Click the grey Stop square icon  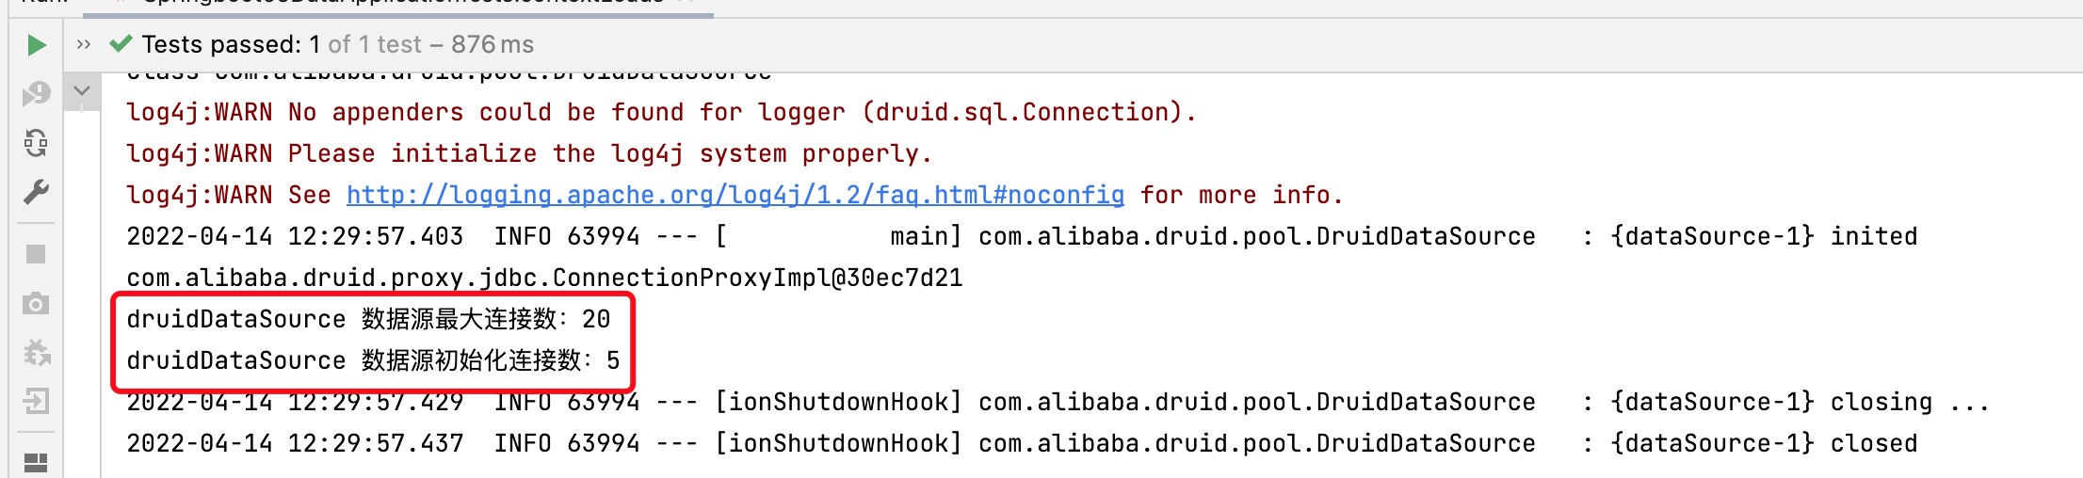(x=36, y=254)
